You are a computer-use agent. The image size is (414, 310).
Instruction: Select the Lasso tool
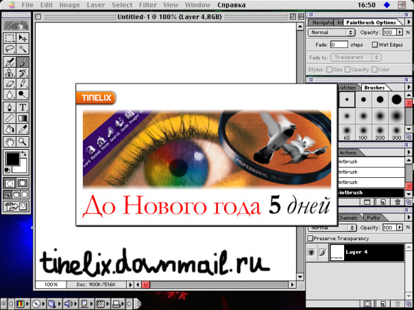point(10,49)
